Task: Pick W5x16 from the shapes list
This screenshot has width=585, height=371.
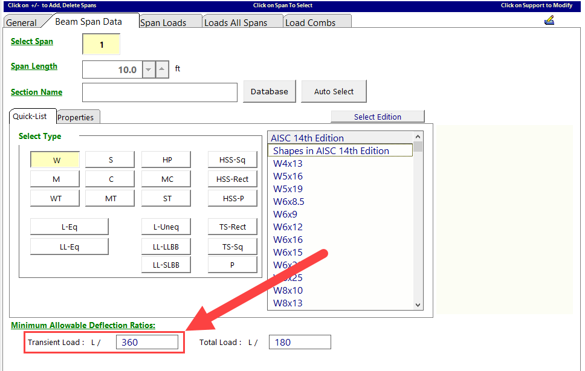Action: click(x=340, y=176)
